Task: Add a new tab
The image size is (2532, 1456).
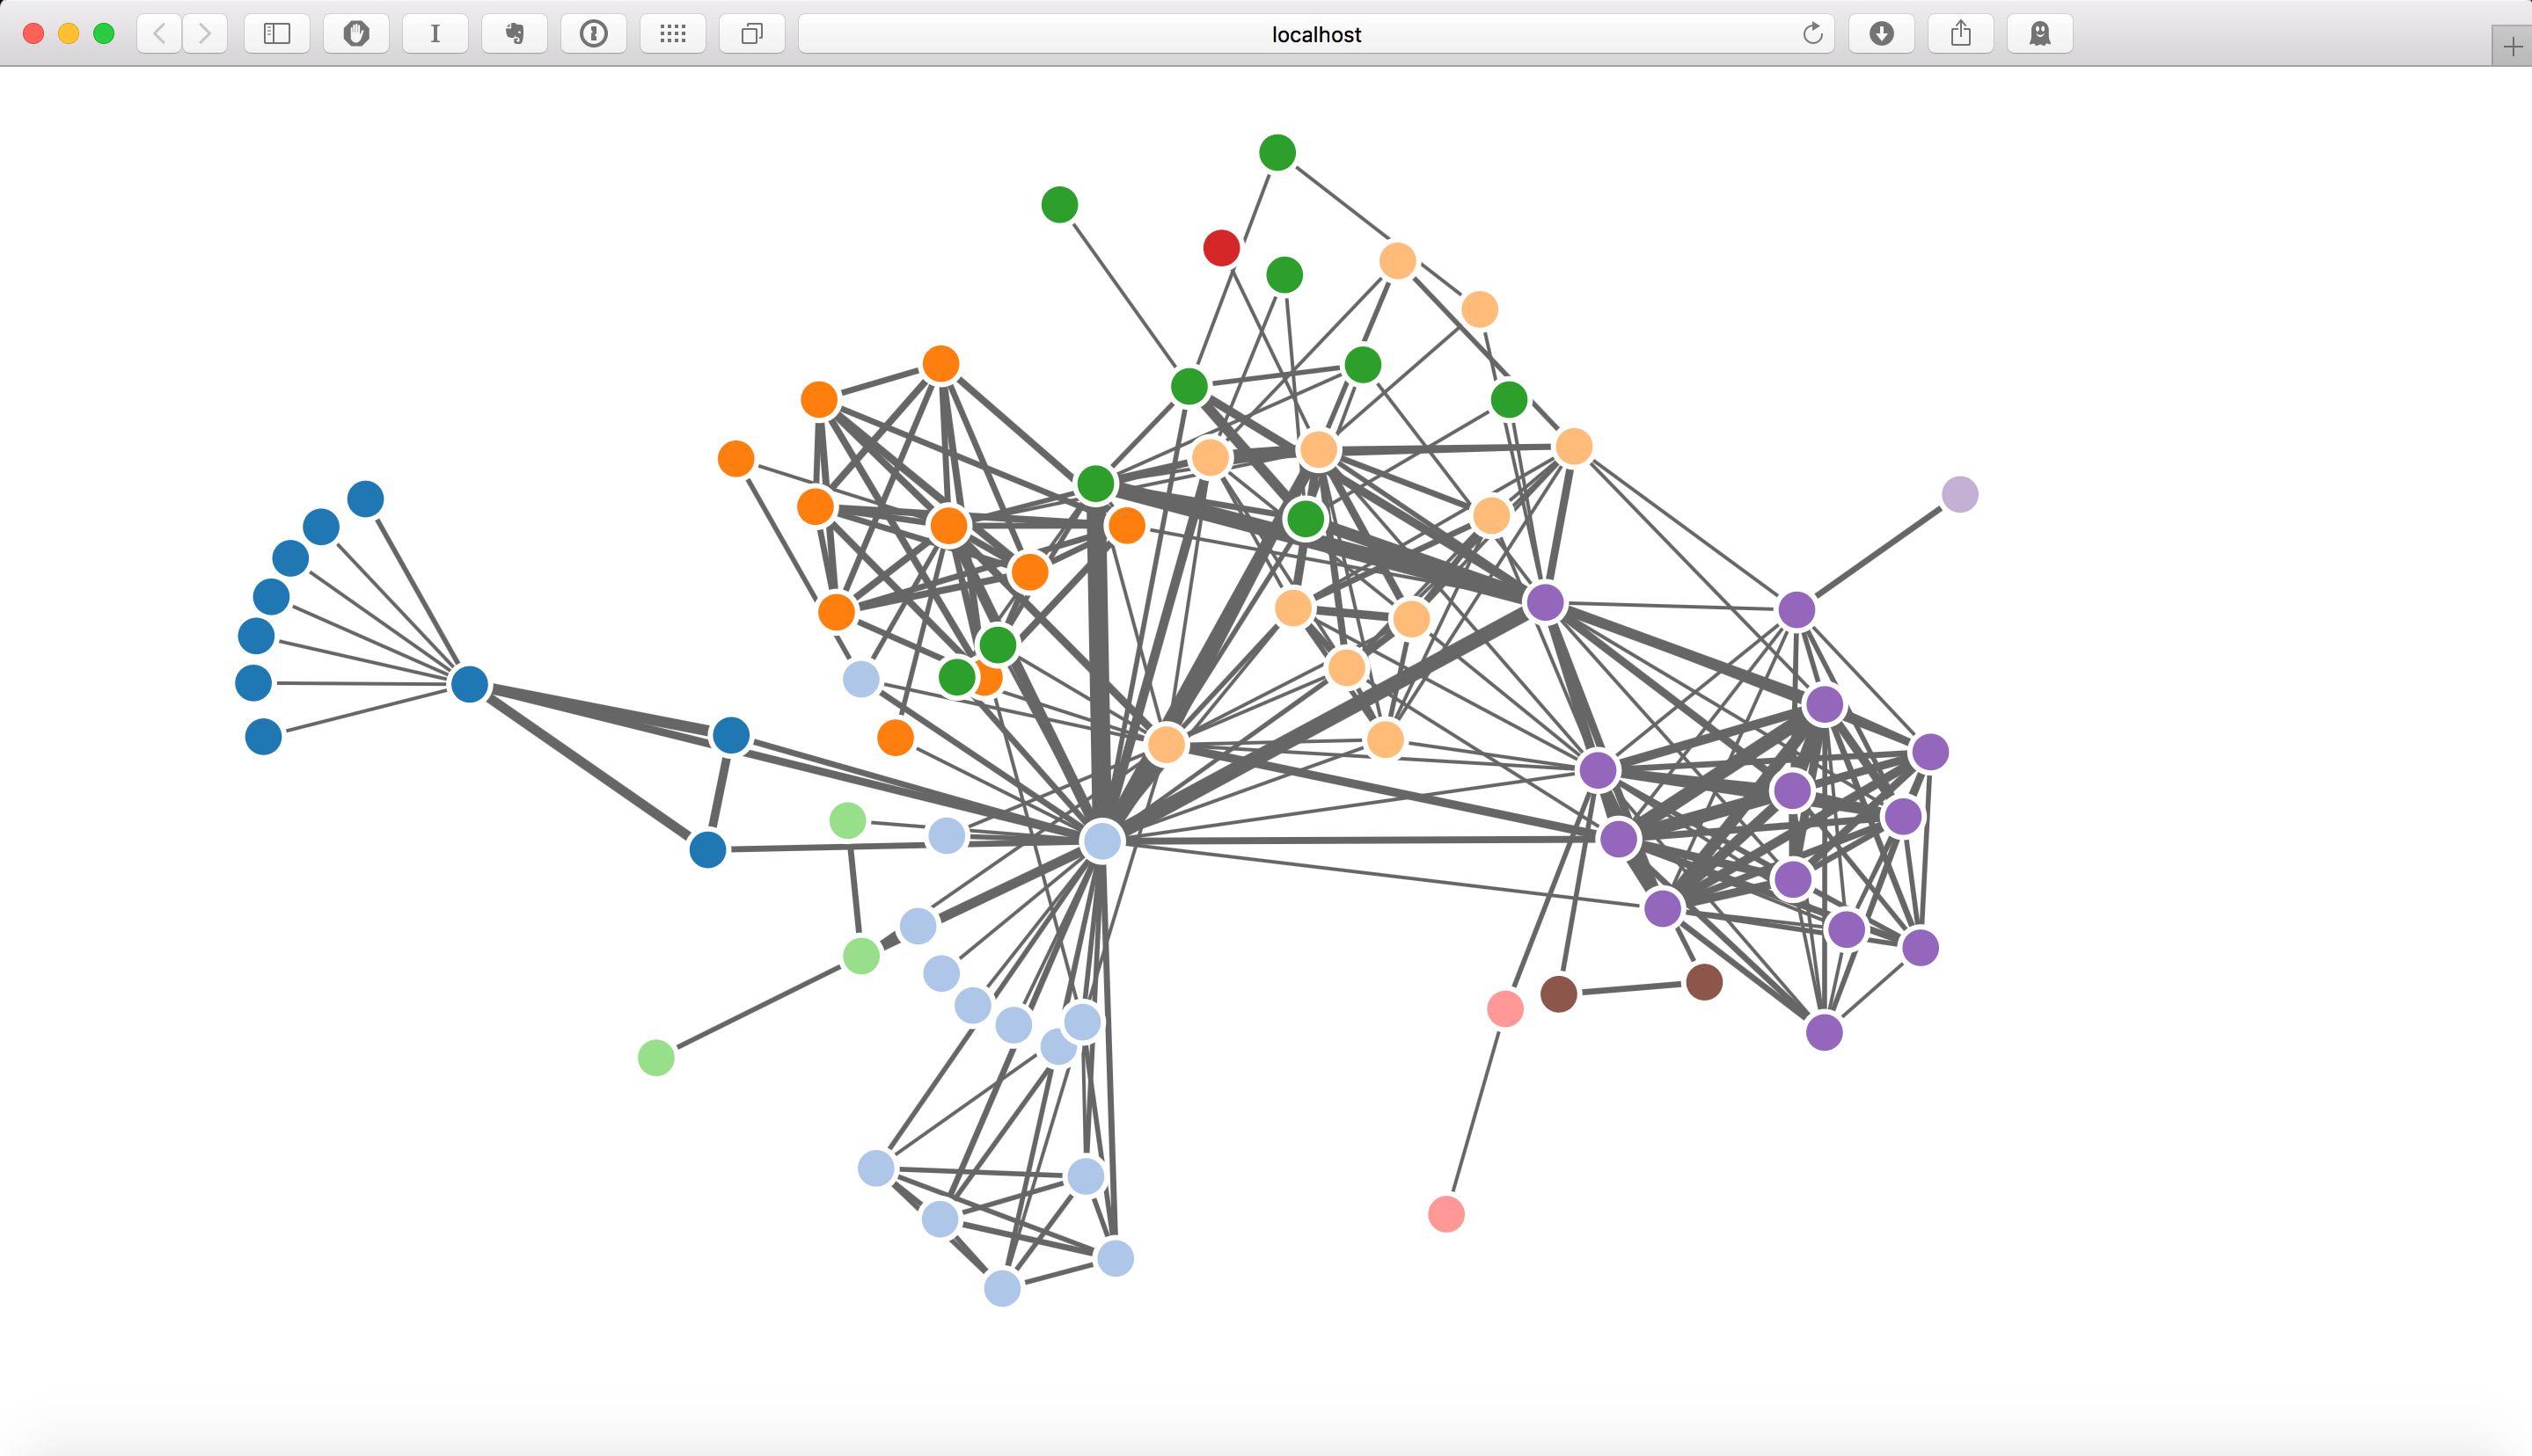Action: pos(2512,47)
